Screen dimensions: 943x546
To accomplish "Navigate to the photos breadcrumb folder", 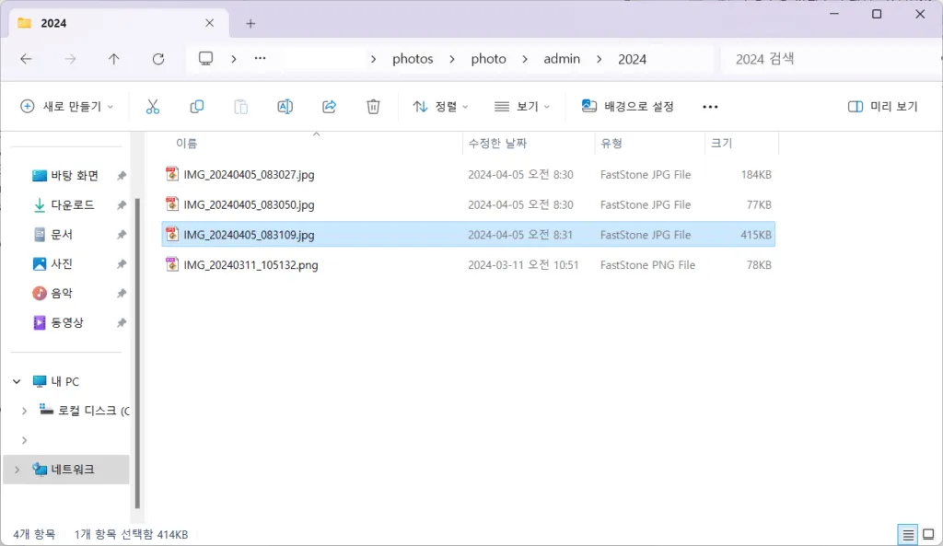I will (x=413, y=58).
